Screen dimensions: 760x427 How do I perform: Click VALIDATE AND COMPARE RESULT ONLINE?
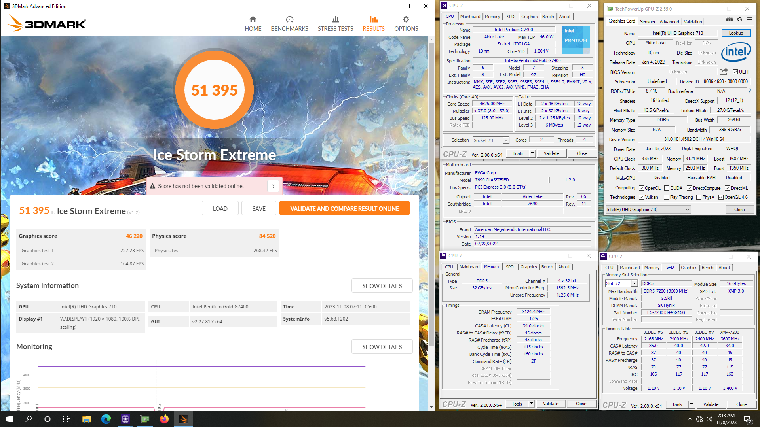(x=344, y=208)
